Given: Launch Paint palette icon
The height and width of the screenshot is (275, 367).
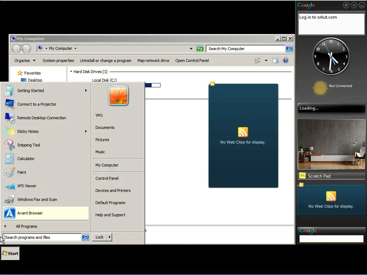Looking at the screenshot, I should 9,172.
